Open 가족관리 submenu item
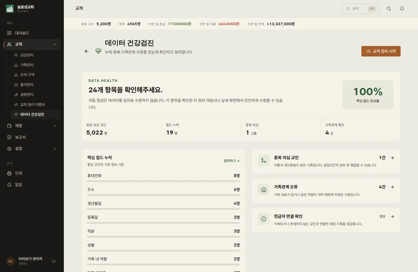The width and height of the screenshot is (418, 272). pos(35,65)
